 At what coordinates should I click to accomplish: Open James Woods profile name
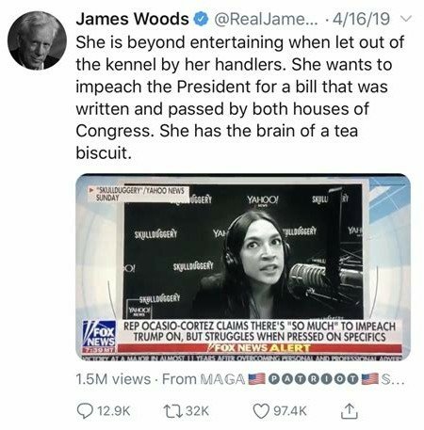coord(132,19)
